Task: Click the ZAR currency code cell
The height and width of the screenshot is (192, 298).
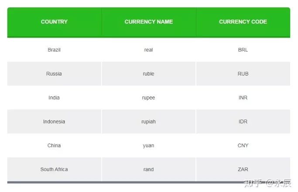Action: tap(243, 169)
